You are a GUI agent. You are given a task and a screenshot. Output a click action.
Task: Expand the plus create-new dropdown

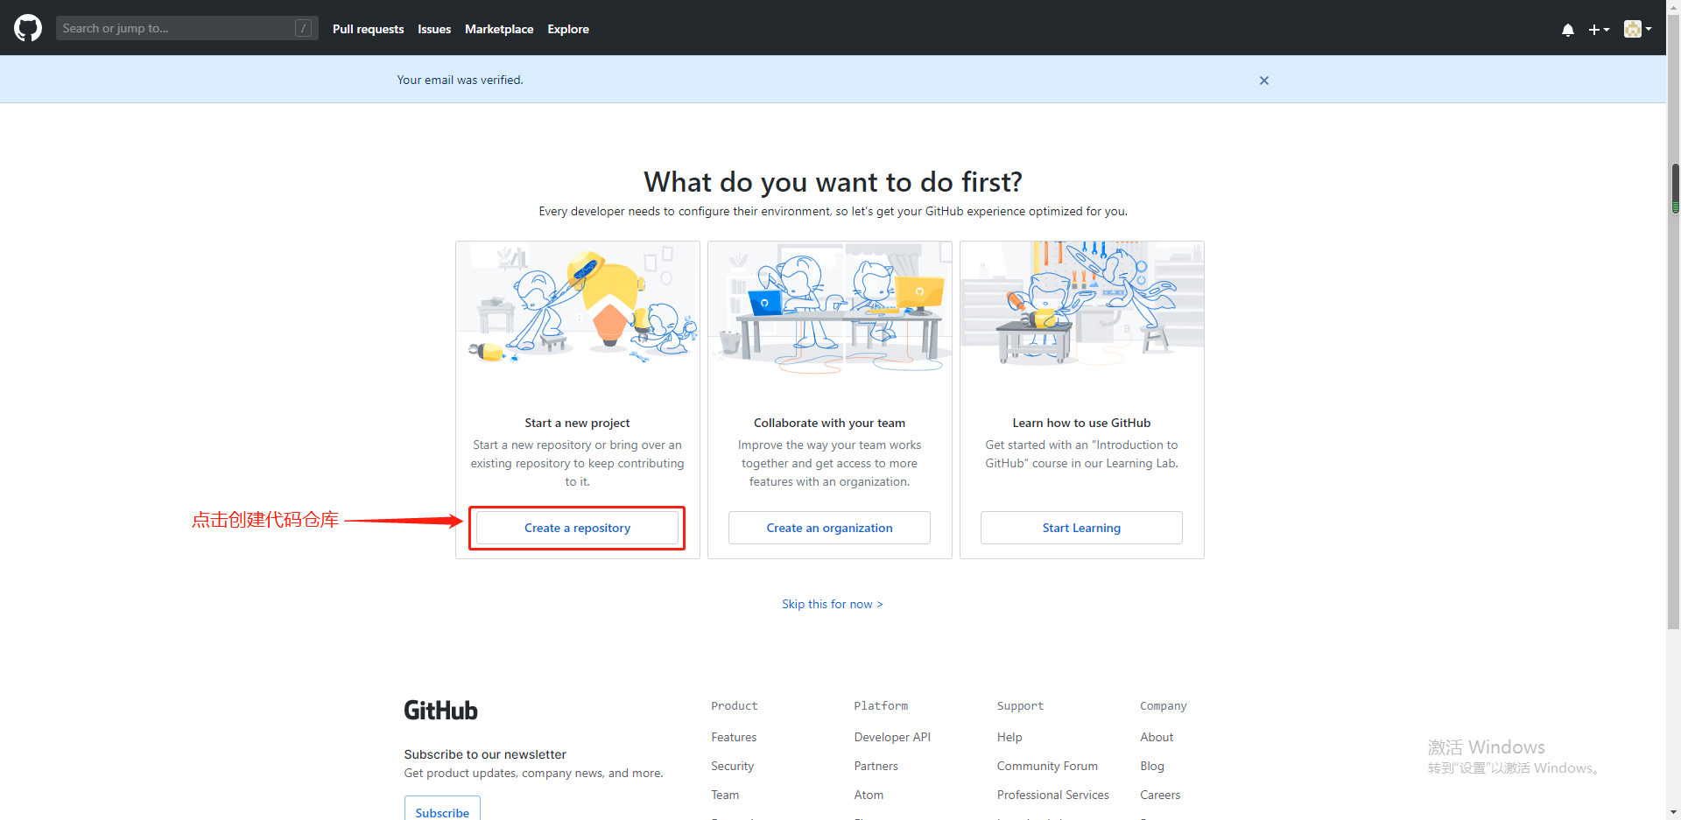tap(1599, 30)
